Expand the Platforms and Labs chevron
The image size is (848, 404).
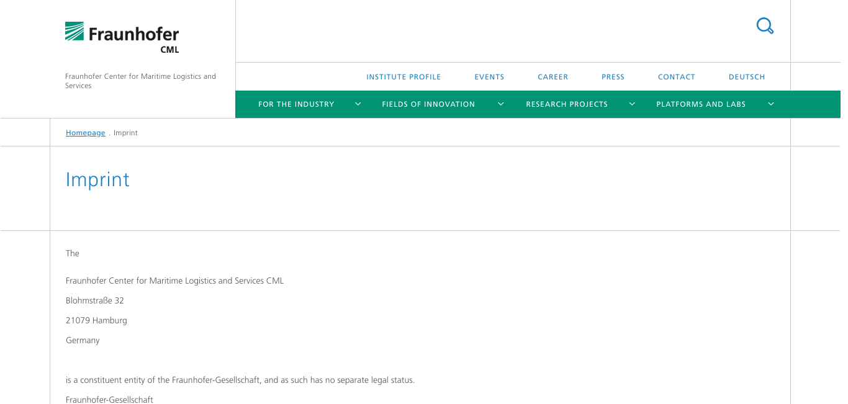(x=771, y=104)
